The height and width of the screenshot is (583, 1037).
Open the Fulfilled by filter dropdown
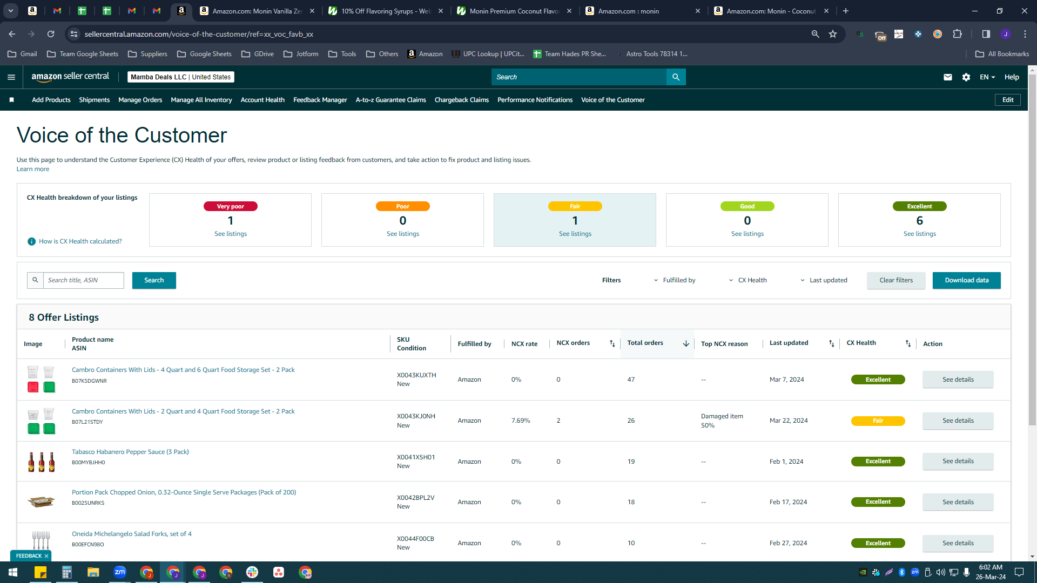[x=675, y=280]
